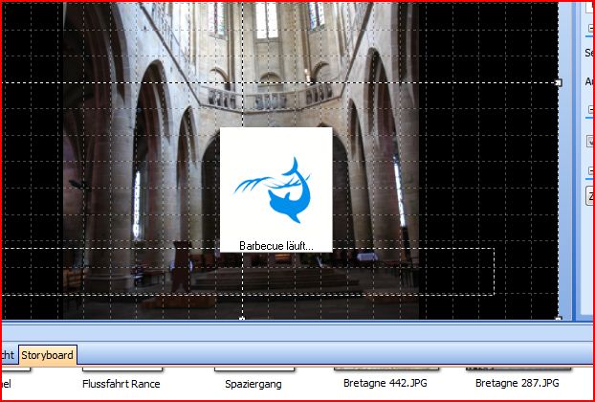Select the 'Spaziergang' storyboard item

tap(253, 384)
